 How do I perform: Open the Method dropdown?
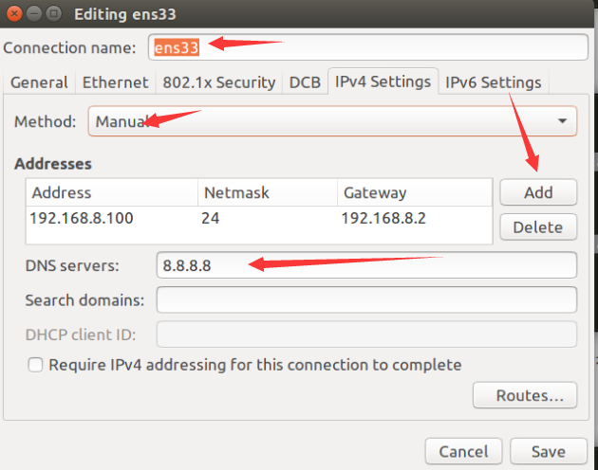pos(332,121)
